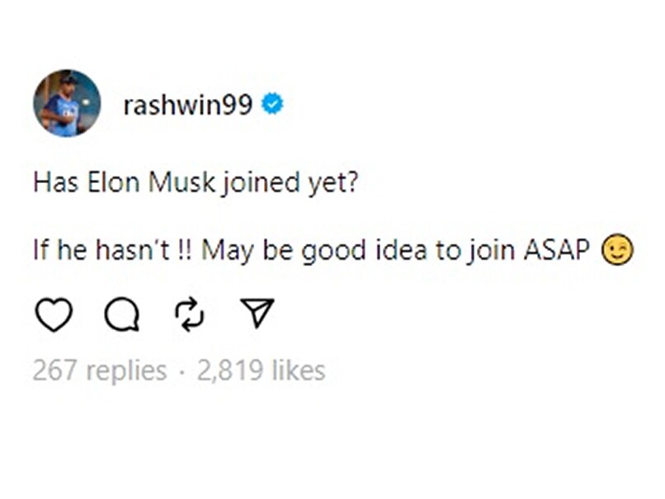Image resolution: width=665 pixels, height=499 pixels.
Task: Click the winking face emoji
Action: click(618, 252)
